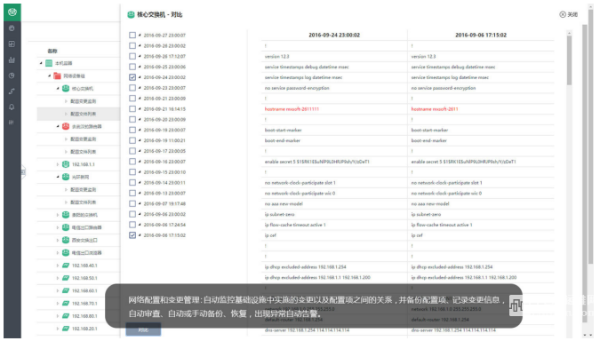This screenshot has height=341, width=600.
Task: Select the dashboard gauge icon in sidebar
Action: pos(12,28)
